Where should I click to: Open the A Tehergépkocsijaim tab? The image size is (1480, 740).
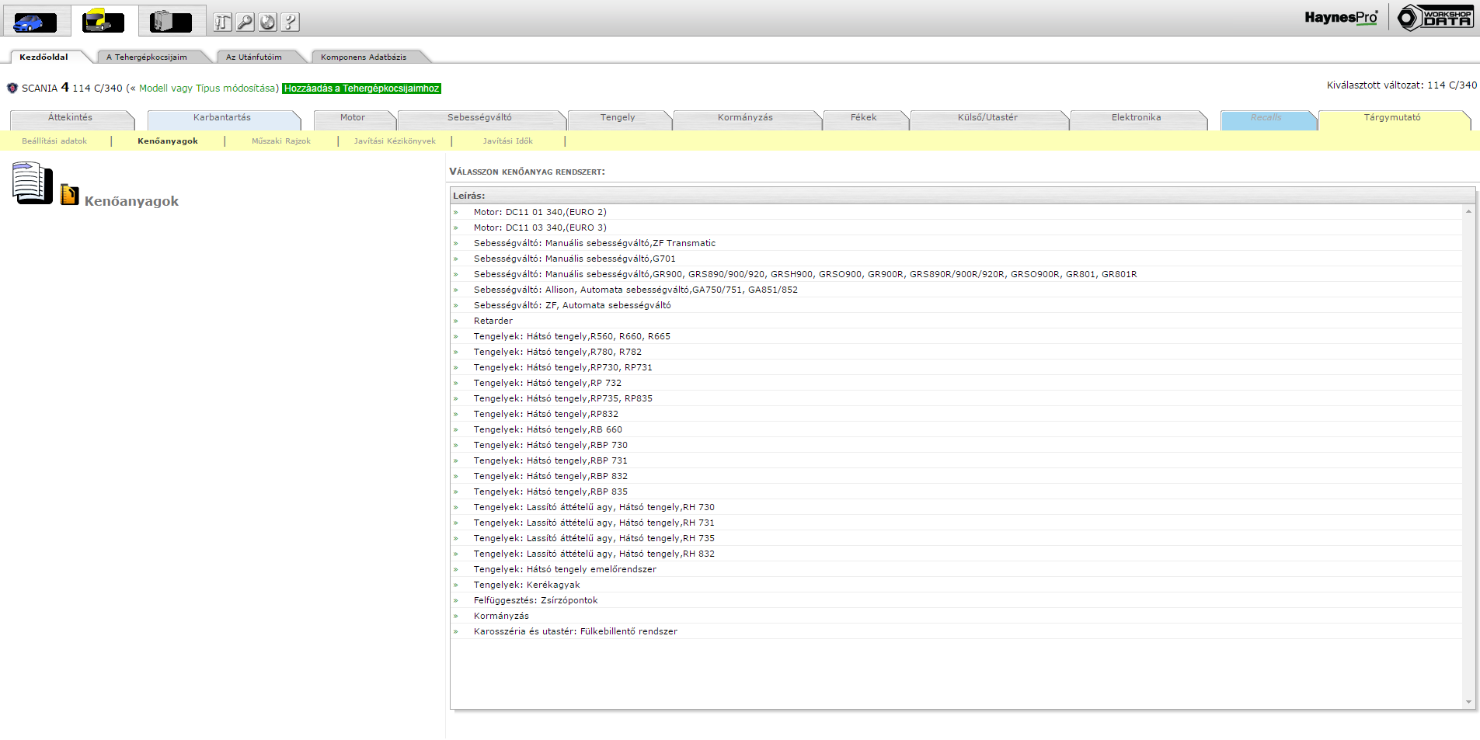(147, 57)
